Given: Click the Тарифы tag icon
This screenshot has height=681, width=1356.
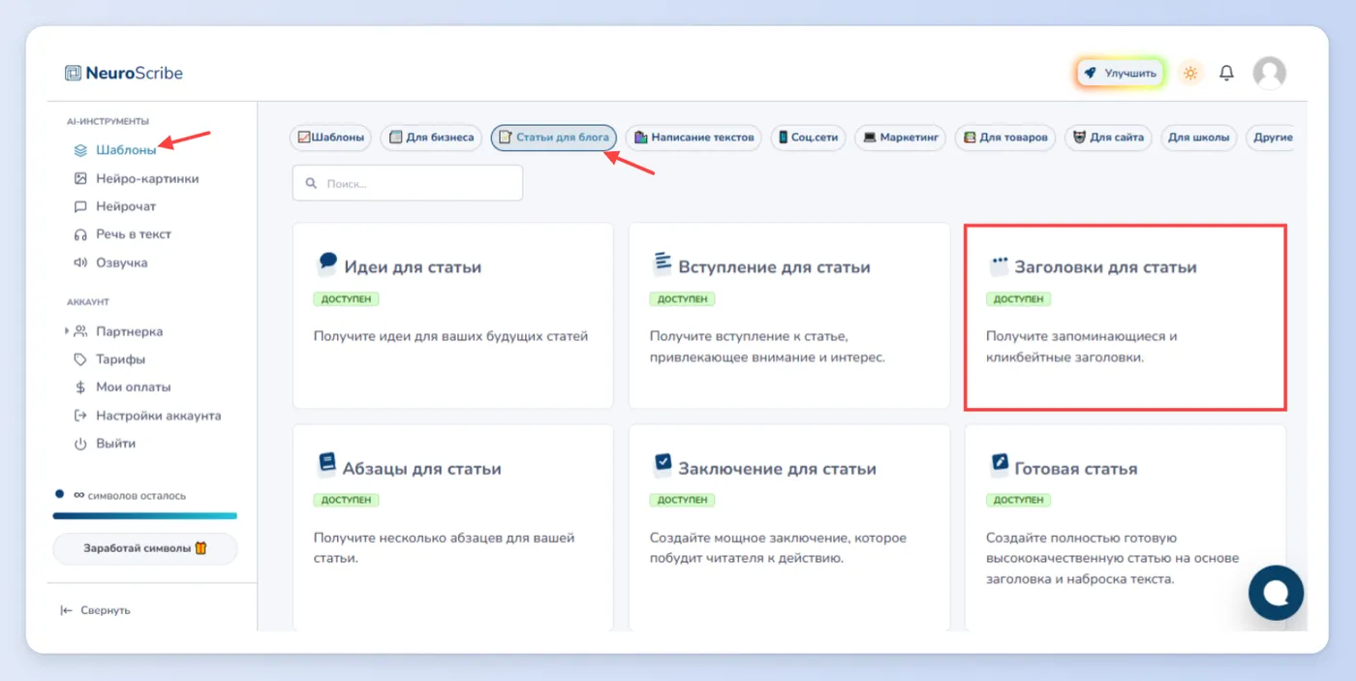Looking at the screenshot, I should coord(81,359).
